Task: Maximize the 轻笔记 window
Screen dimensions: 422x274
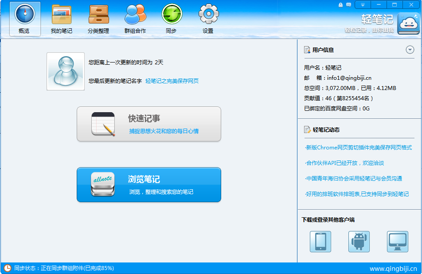Action: [x=395, y=5]
